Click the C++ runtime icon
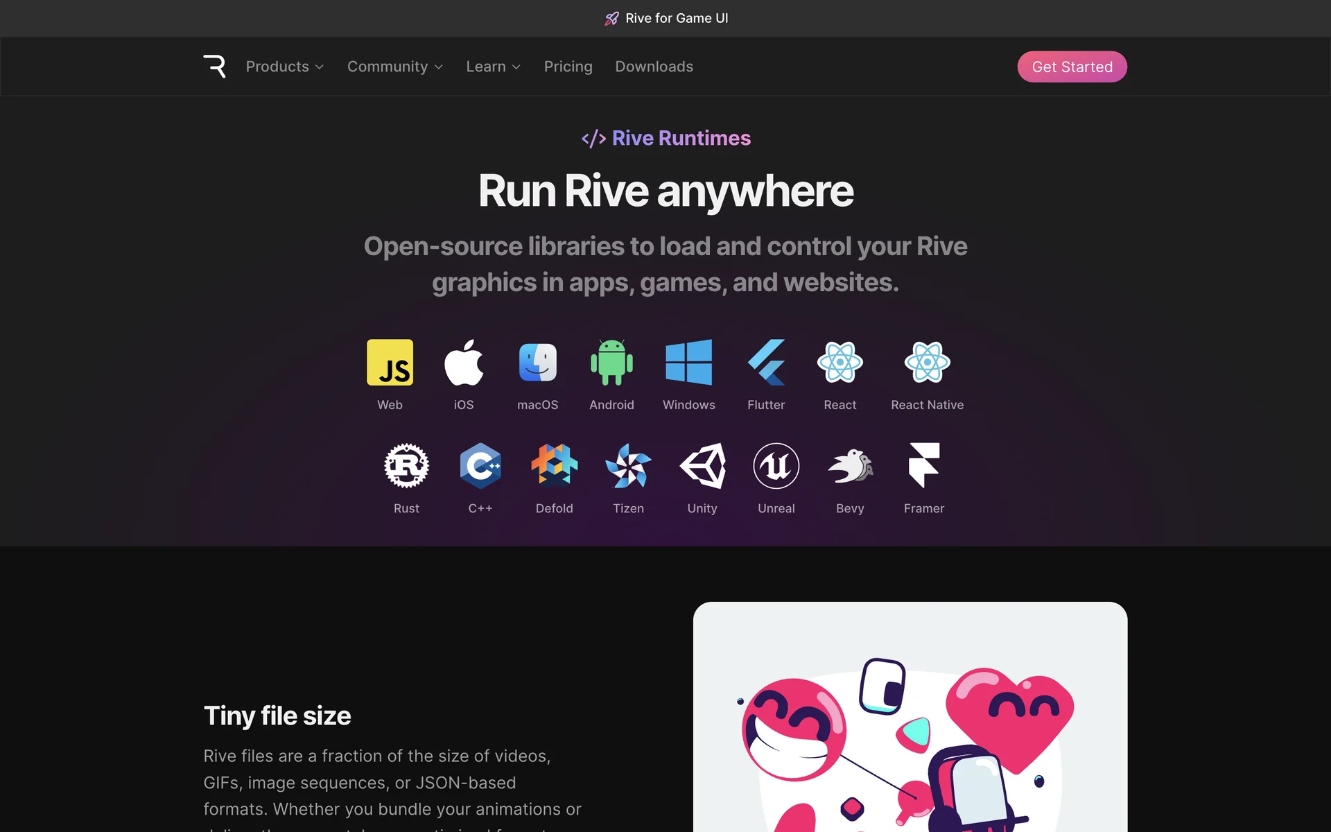The width and height of the screenshot is (1331, 832). tap(480, 466)
